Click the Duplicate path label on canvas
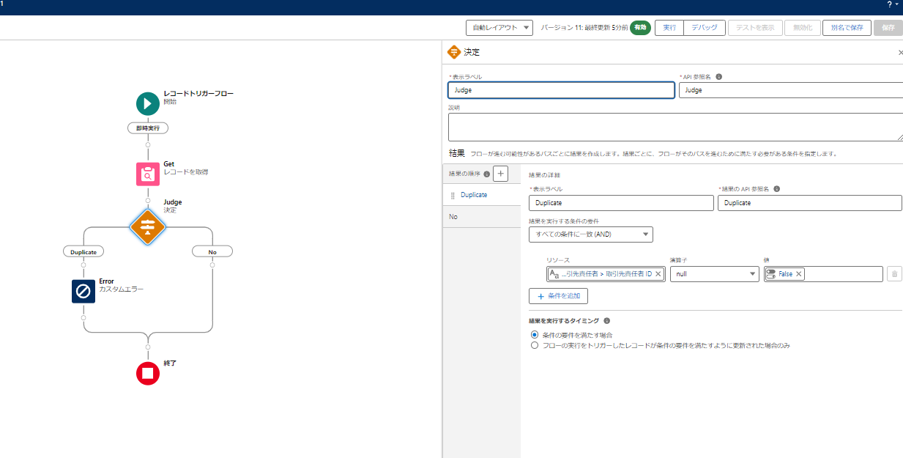The image size is (903, 458). 83,251
